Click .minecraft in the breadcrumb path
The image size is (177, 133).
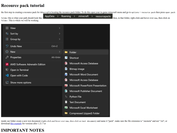pos(83,16)
